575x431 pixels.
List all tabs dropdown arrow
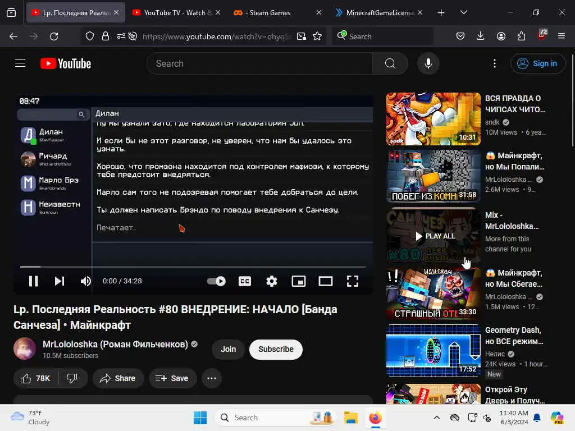tap(463, 13)
